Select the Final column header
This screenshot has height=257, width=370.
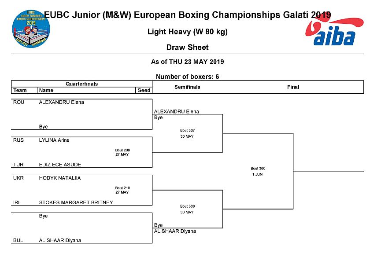tap(293, 87)
